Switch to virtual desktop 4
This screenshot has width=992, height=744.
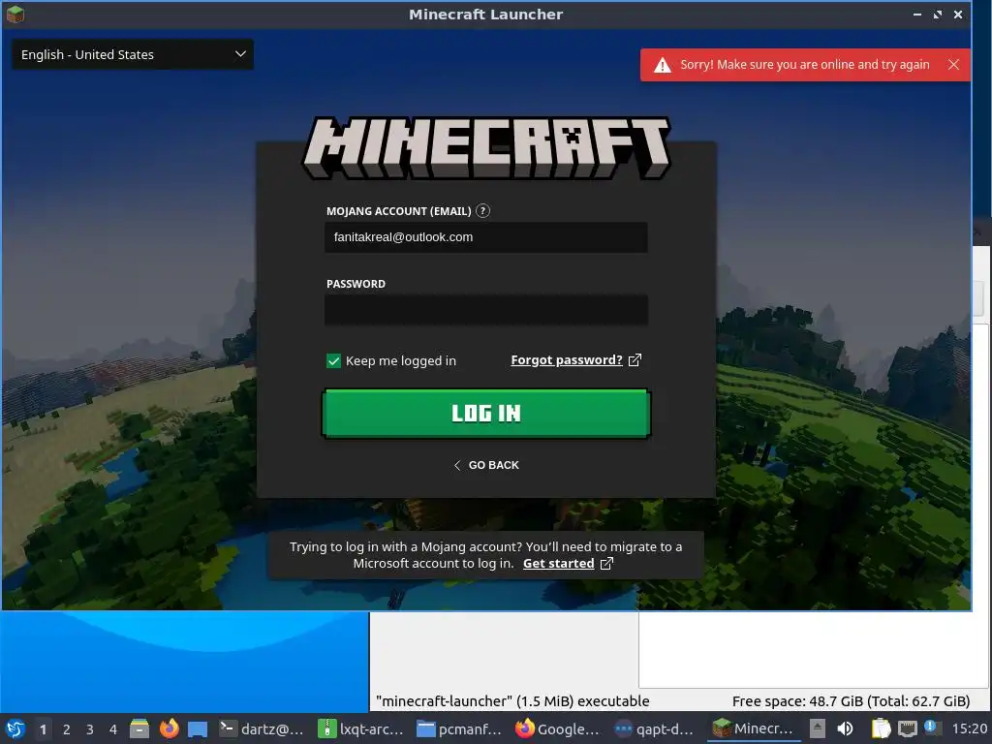113,729
